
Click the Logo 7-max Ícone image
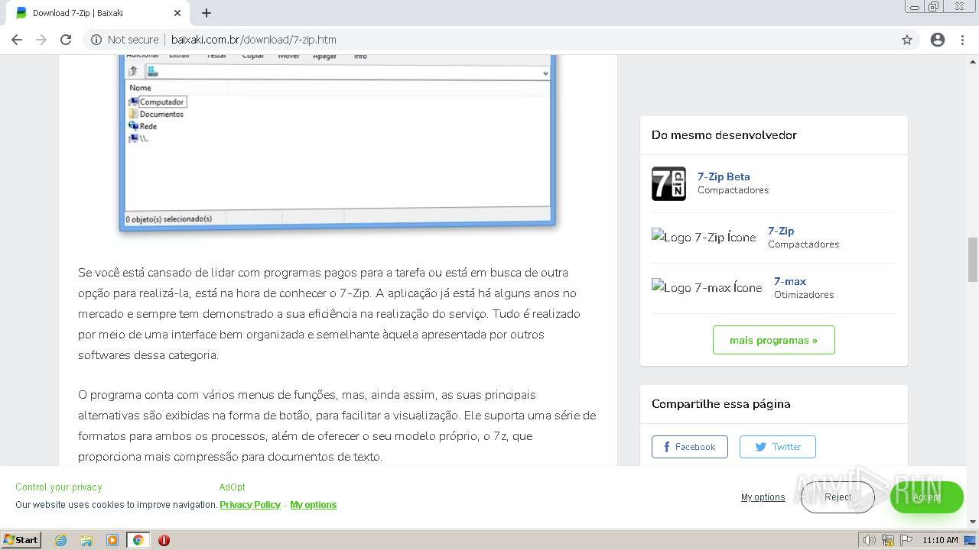pyautogui.click(x=707, y=288)
